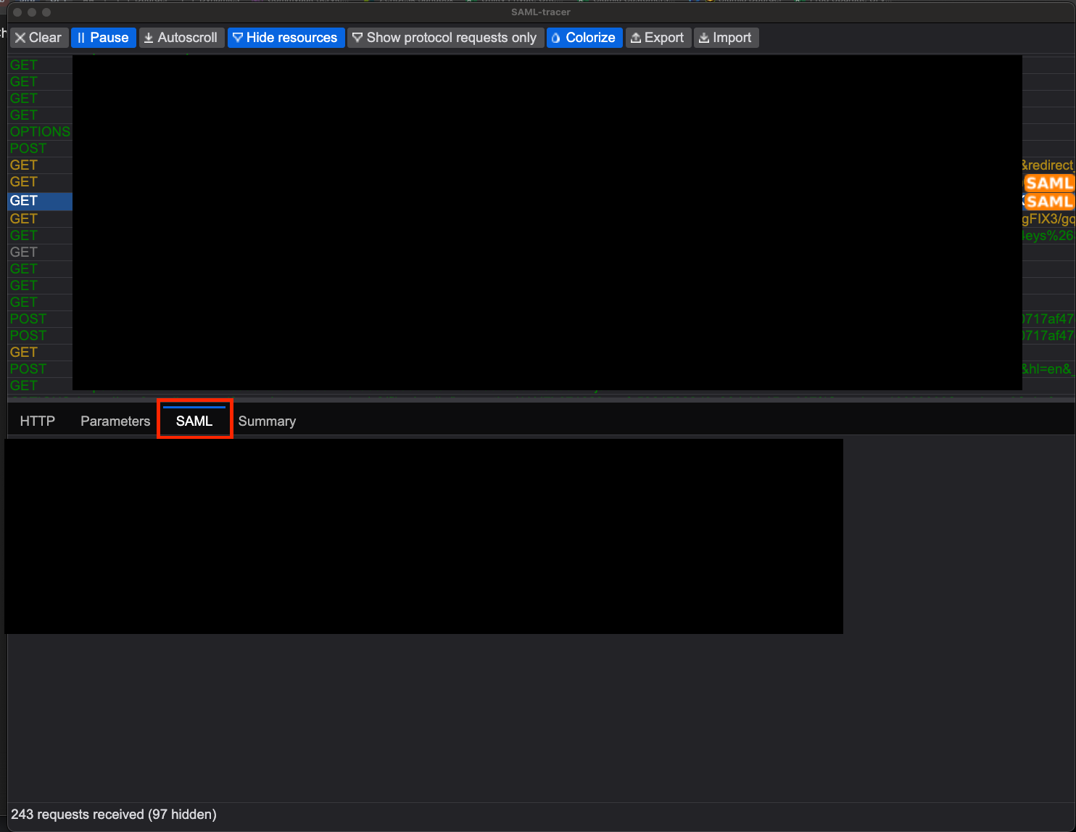1076x832 pixels.
Task: Click the SAML badge on the selected row
Action: [1049, 202]
